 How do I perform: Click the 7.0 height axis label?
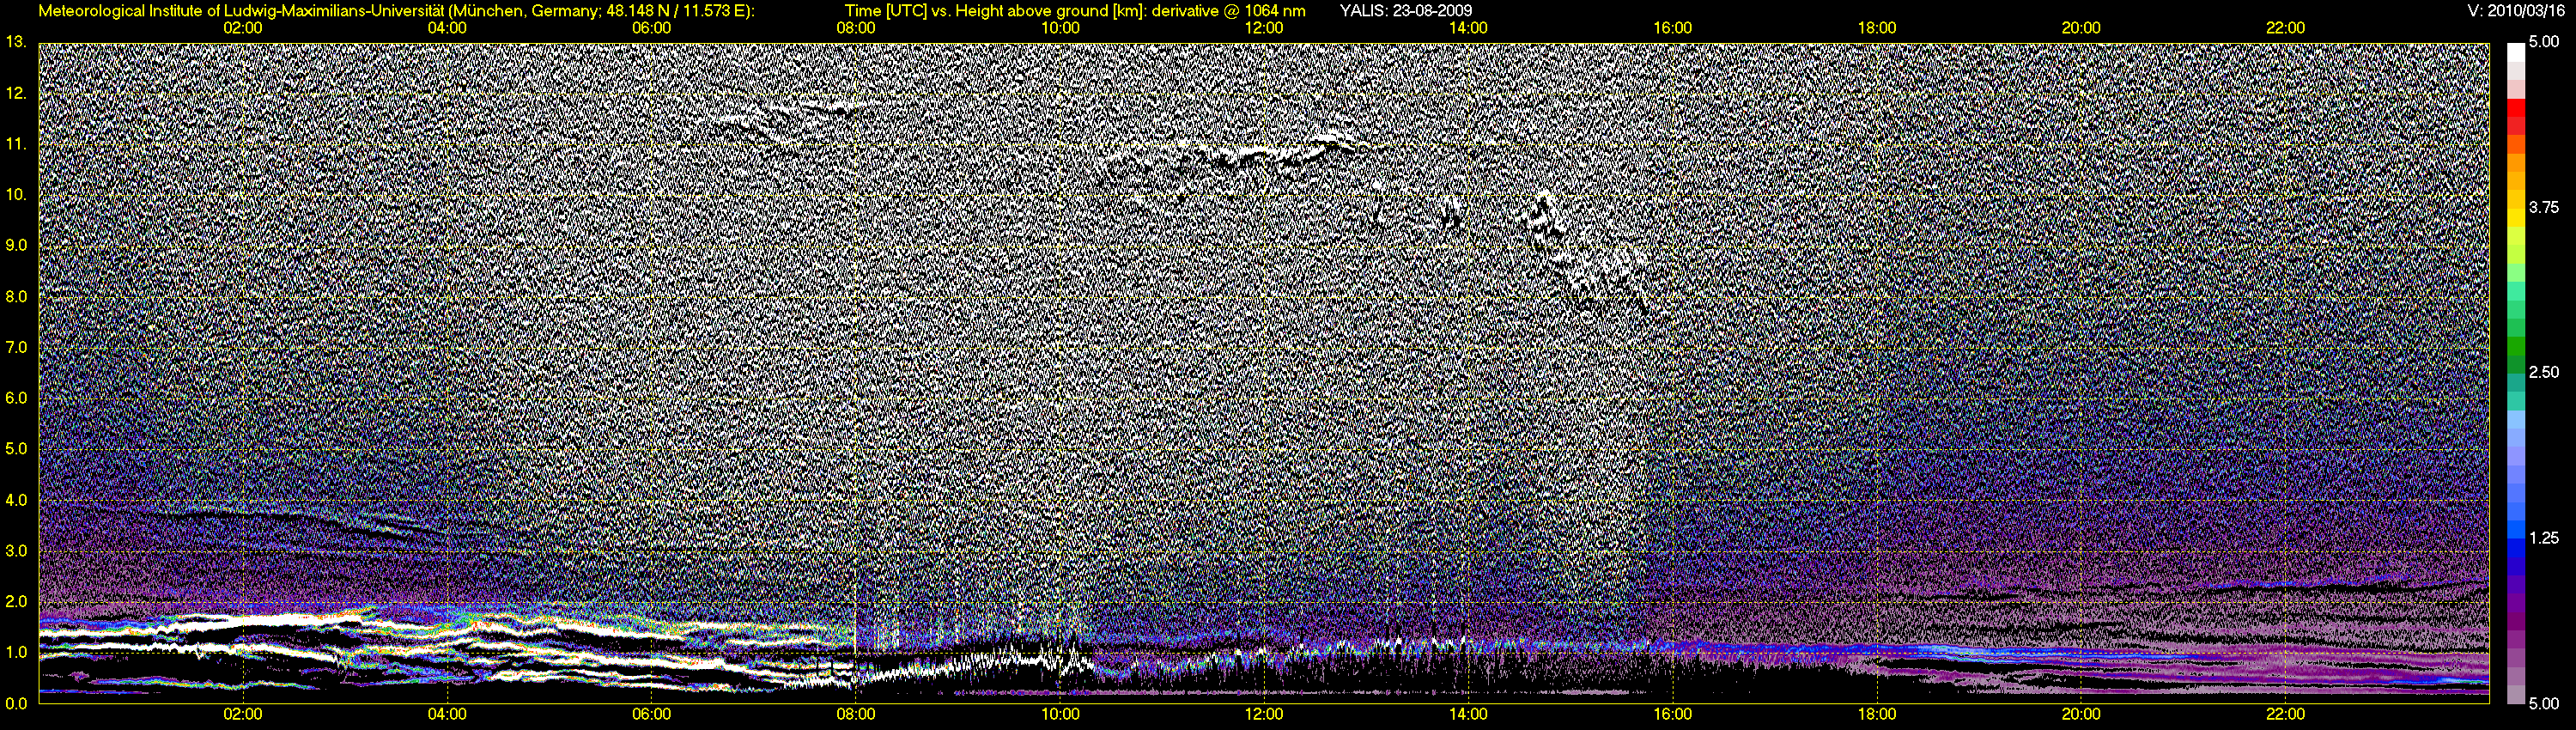point(16,347)
